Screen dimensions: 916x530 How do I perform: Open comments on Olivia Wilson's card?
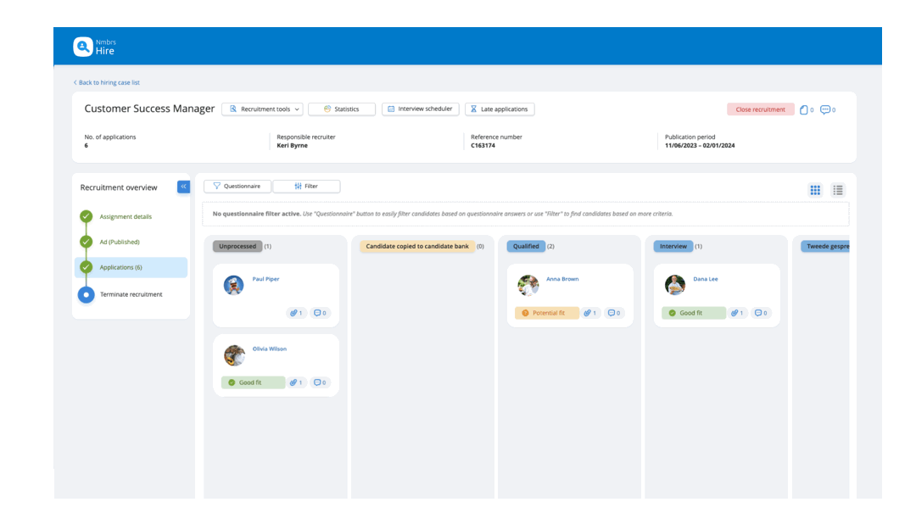coord(320,382)
